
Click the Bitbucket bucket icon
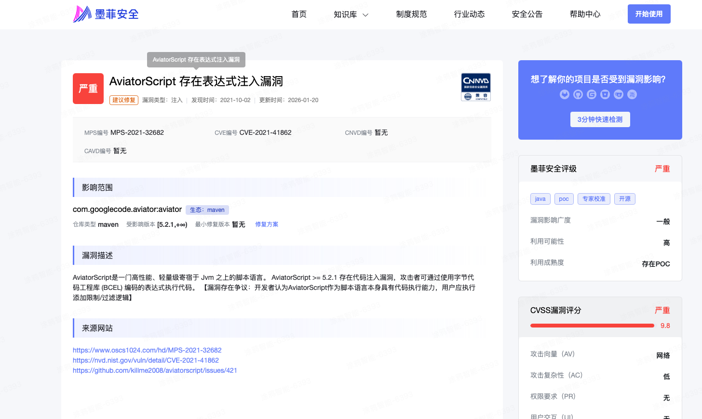click(x=605, y=94)
